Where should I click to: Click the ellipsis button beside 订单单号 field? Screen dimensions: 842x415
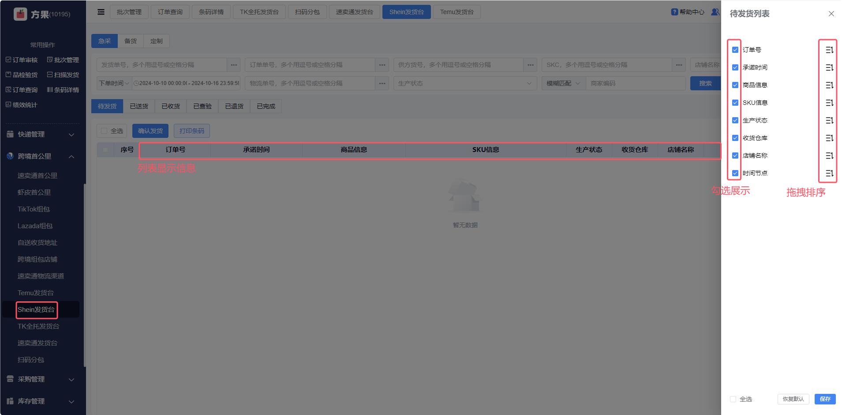[382, 65]
